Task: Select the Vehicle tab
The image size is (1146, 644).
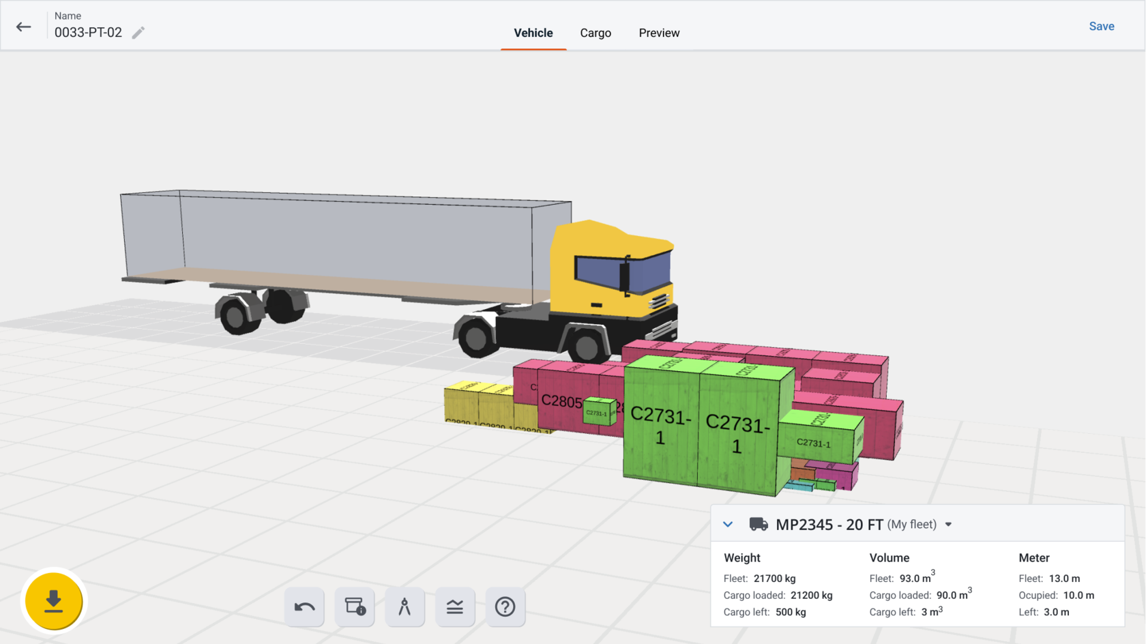Action: coord(533,33)
